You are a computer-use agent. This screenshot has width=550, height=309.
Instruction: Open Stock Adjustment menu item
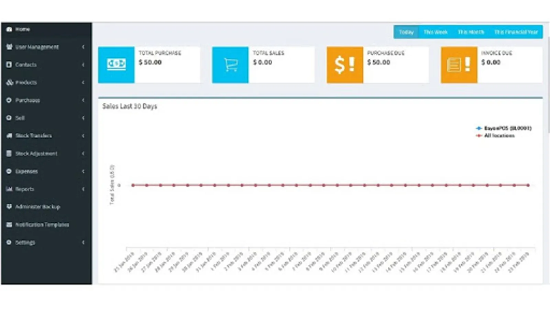click(x=46, y=153)
